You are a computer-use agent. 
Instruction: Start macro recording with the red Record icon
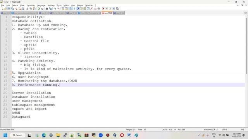click(103, 8)
